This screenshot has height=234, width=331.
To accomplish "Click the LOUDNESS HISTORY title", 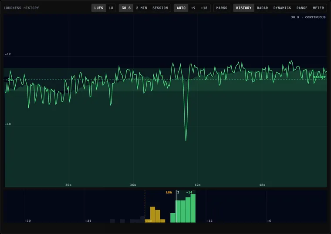I will tap(21, 8).
